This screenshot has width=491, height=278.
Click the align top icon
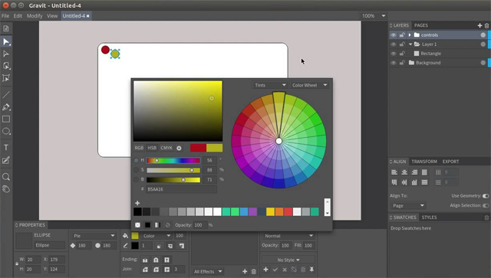pos(394,182)
